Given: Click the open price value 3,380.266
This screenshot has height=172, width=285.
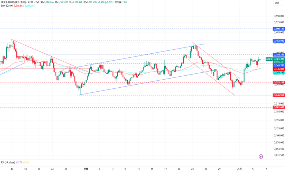Looking at the screenshot, I should (x=49, y=2).
